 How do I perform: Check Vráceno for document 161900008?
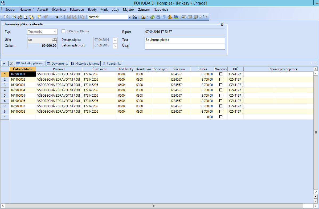click(x=221, y=111)
